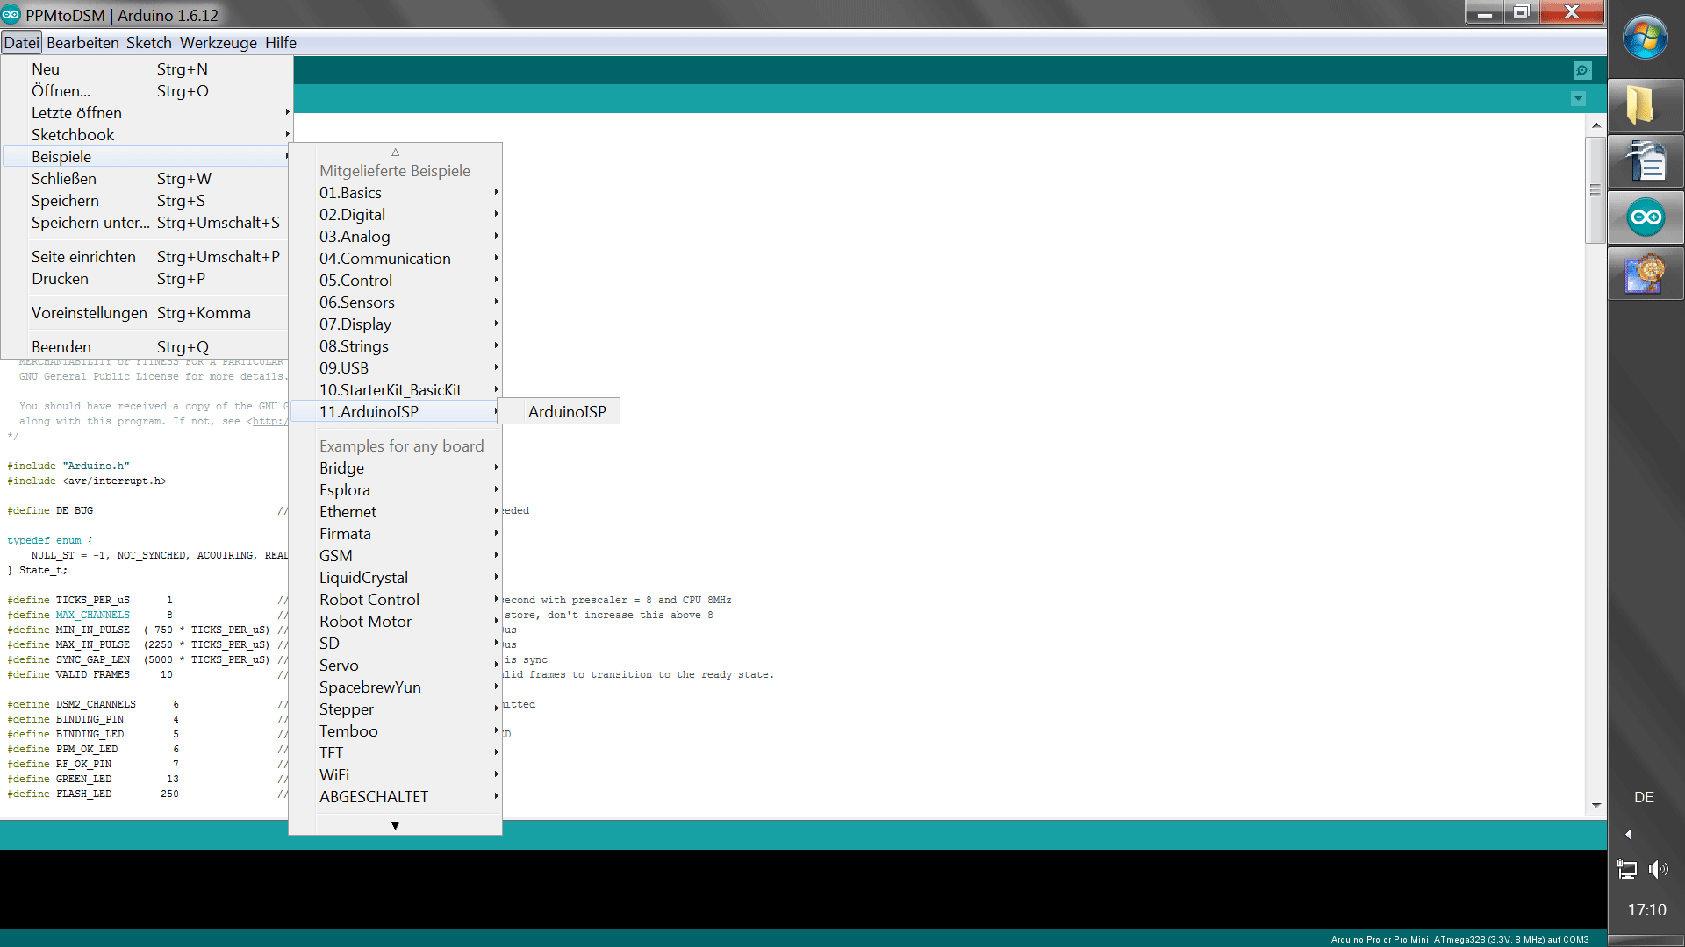Open Voreinstellungen menu entry
This screenshot has height=947, width=1685.
[147, 313]
